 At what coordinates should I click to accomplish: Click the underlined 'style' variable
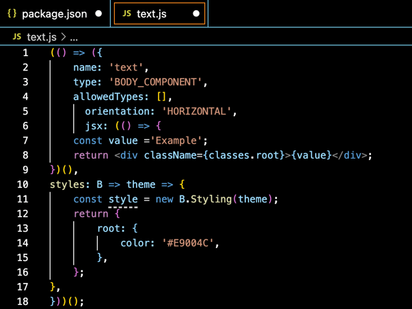123,200
